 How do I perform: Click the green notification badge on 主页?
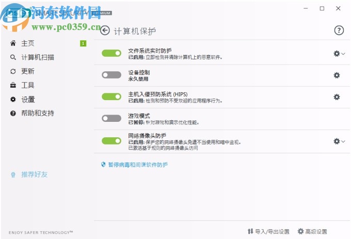[x=83, y=43]
